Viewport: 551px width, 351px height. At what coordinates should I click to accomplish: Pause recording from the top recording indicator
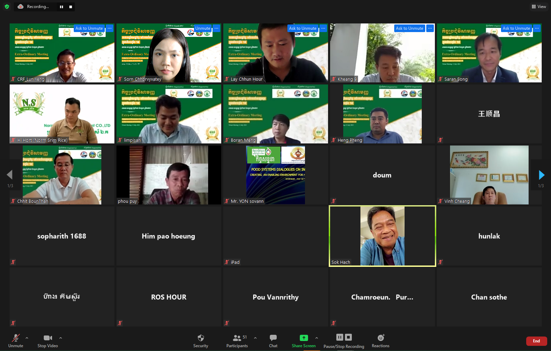point(61,7)
